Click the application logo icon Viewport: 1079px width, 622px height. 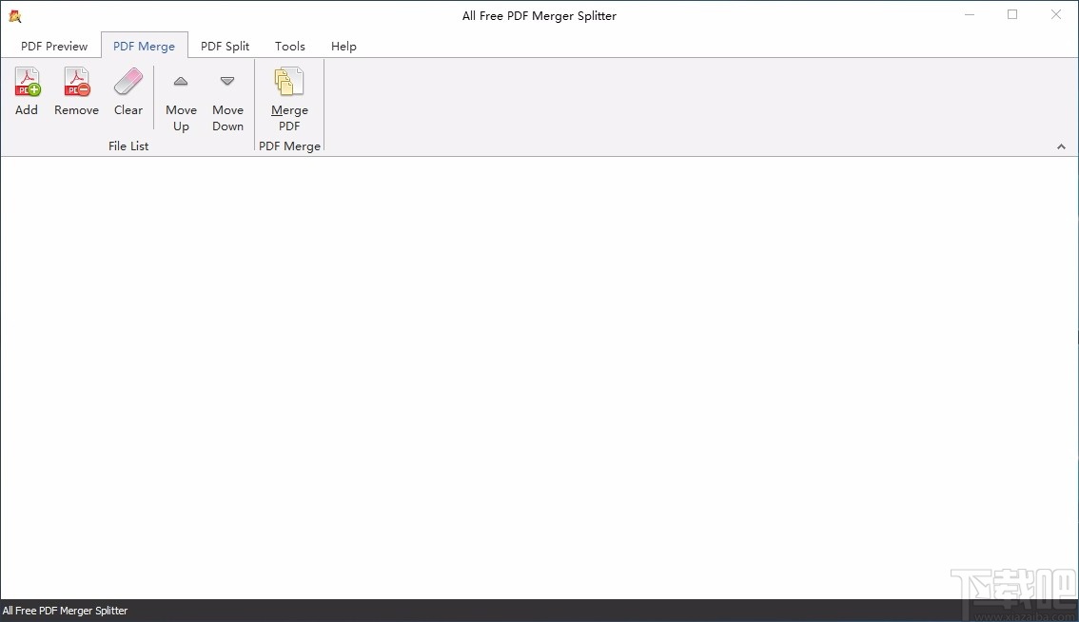[14, 15]
